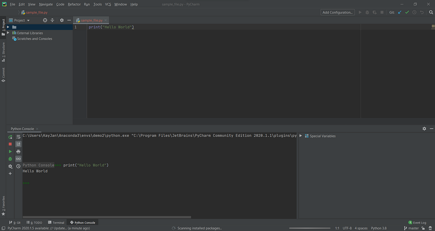Image resolution: width=435 pixels, height=231 pixels.
Task: Click sample_file.py breadcrumb in navigation bar
Action: click(x=34, y=12)
